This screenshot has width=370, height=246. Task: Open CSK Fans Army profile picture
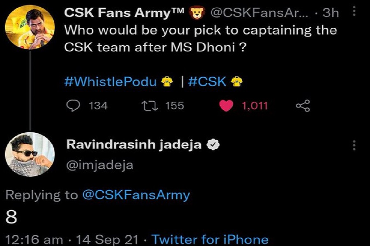(x=30, y=27)
